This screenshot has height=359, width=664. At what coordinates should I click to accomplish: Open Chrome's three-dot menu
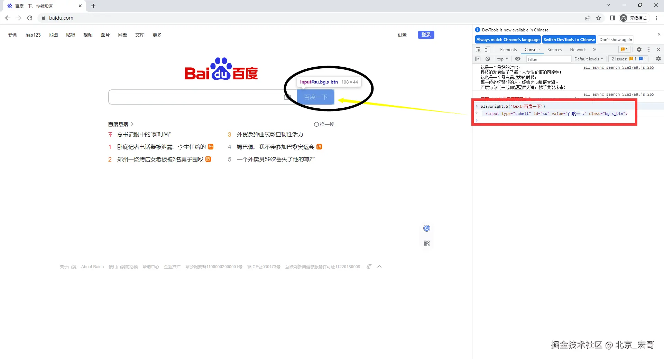point(656,18)
